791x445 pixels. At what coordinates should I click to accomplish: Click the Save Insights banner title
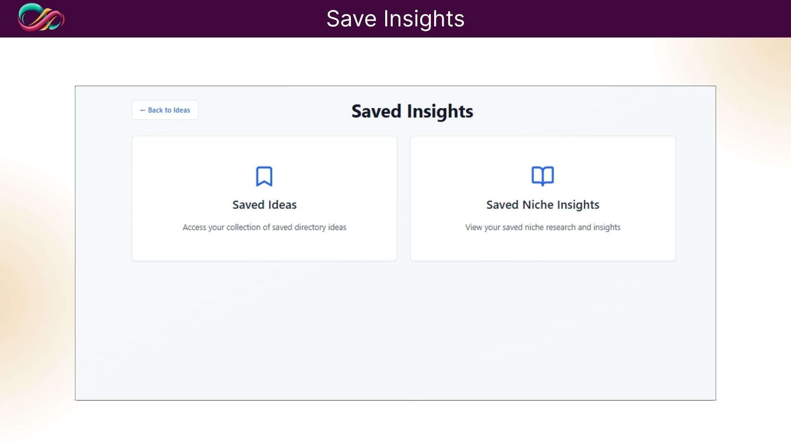click(395, 19)
